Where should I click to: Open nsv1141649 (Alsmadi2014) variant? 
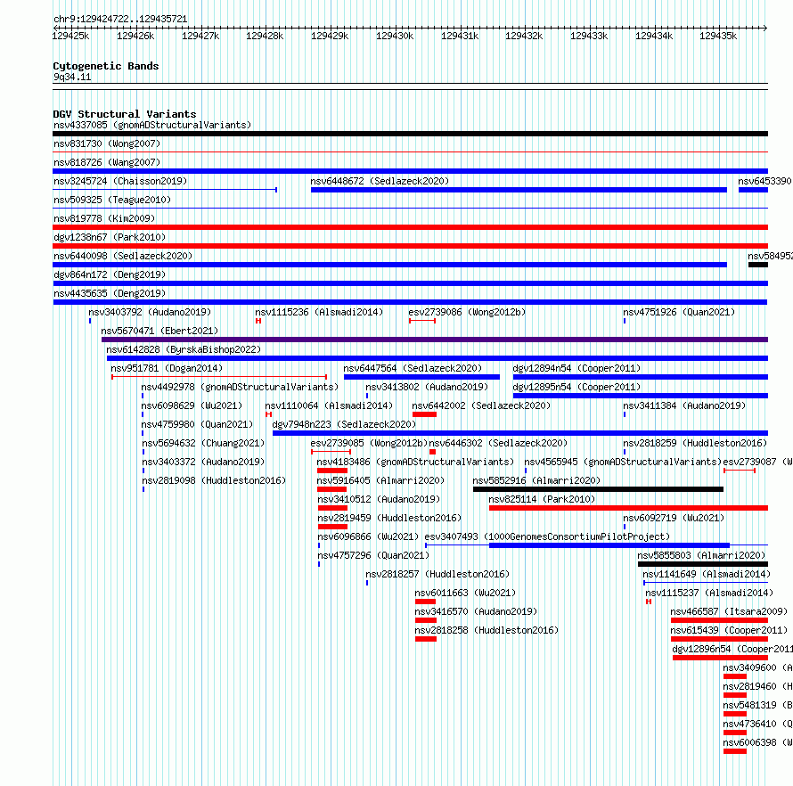(707, 574)
